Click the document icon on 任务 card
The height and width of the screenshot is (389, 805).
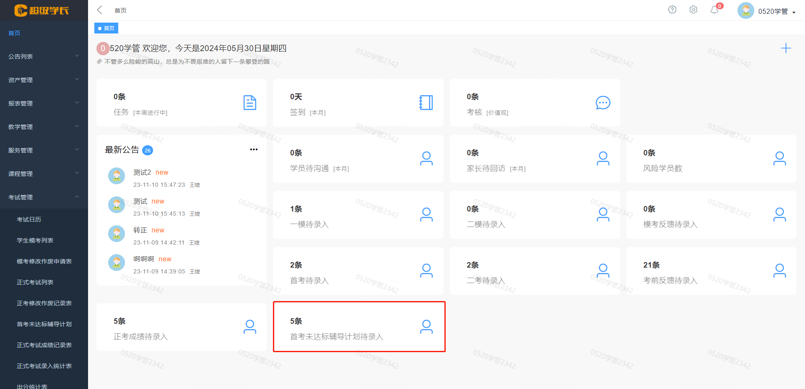click(249, 103)
